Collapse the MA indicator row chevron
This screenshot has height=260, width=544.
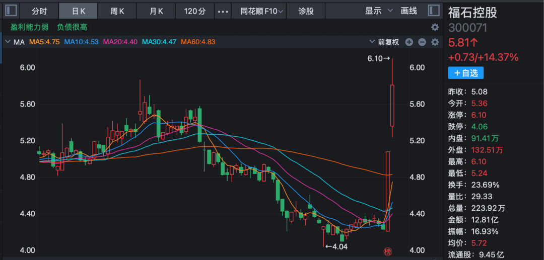pyautogui.click(x=7, y=42)
